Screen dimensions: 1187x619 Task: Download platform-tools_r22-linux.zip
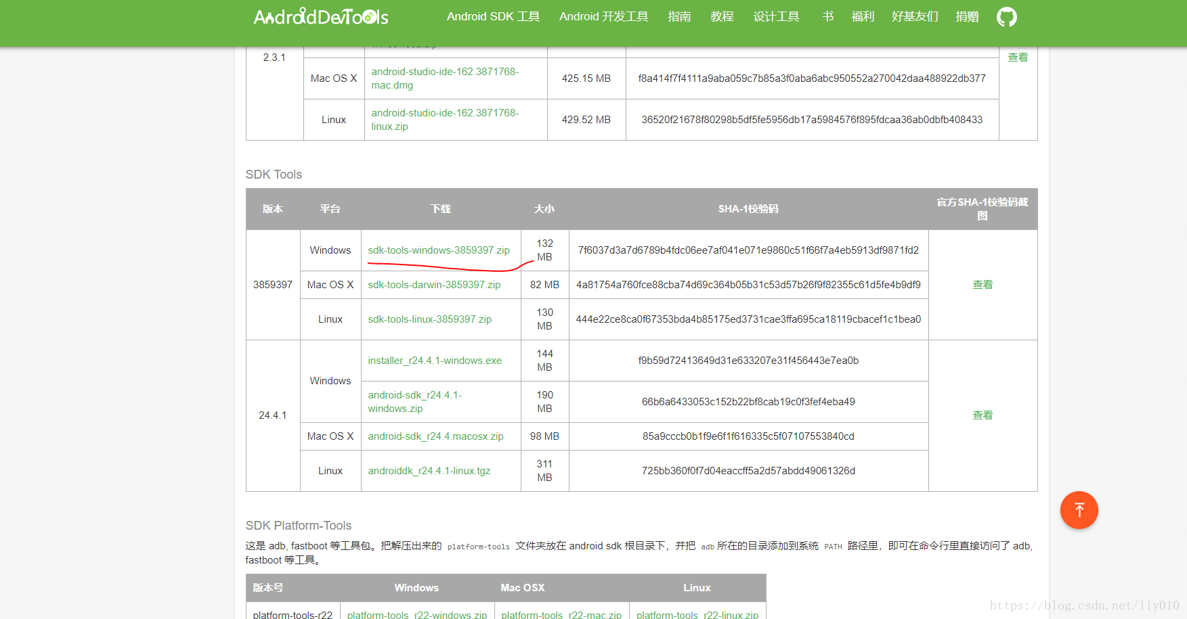(697, 614)
